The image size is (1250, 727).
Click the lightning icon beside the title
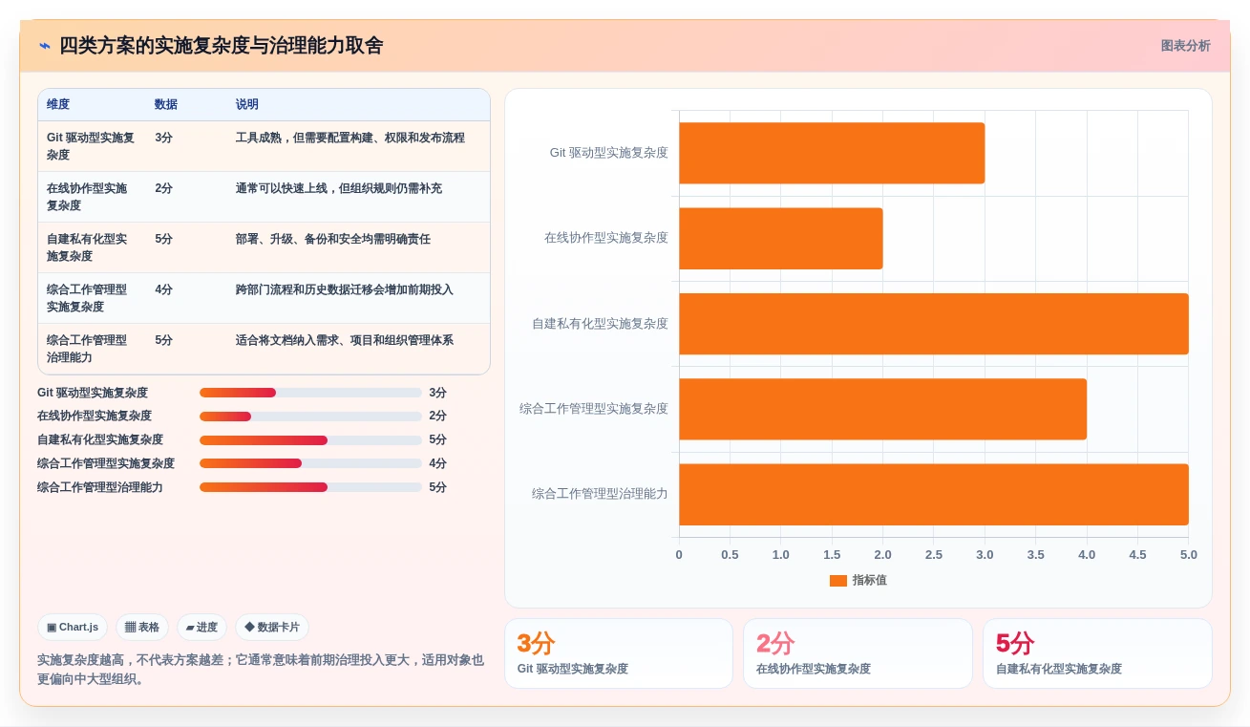pos(45,46)
